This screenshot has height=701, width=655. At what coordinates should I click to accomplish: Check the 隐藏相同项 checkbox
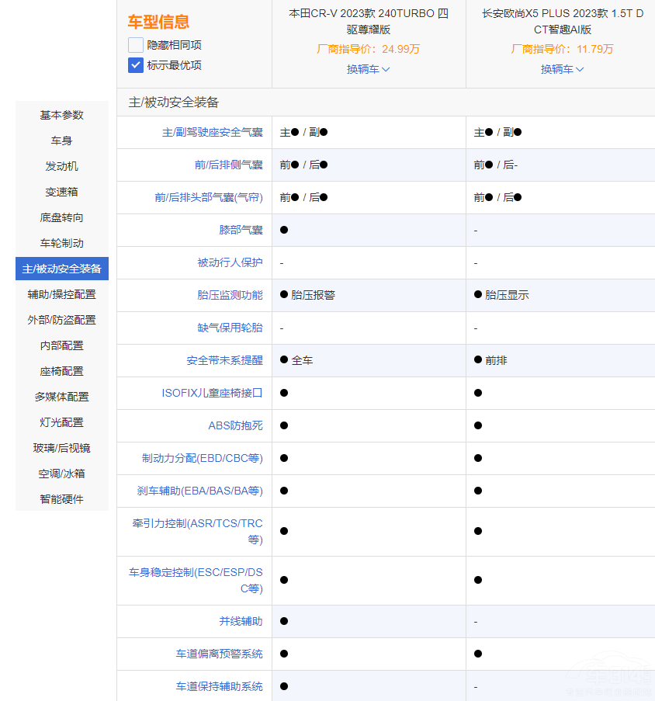click(x=136, y=45)
